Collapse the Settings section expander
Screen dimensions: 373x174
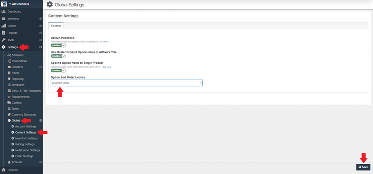pyautogui.click(x=41, y=47)
